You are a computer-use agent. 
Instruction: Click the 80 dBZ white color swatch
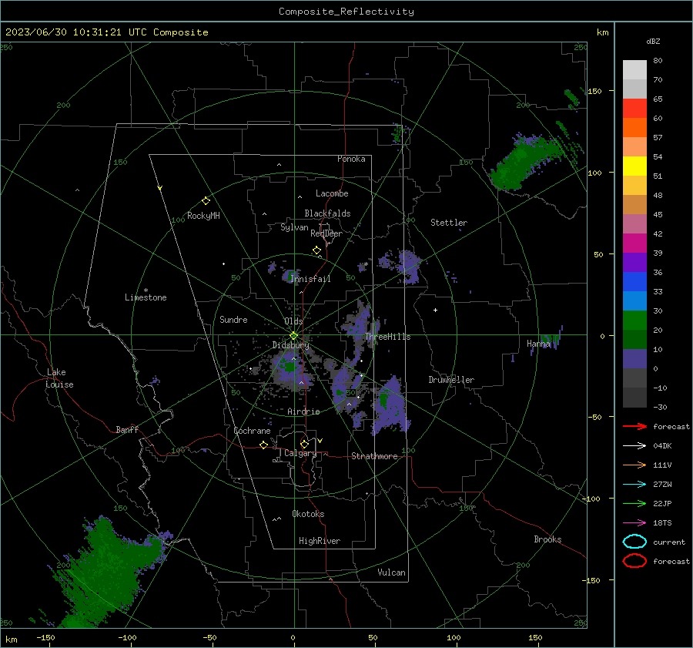(634, 69)
